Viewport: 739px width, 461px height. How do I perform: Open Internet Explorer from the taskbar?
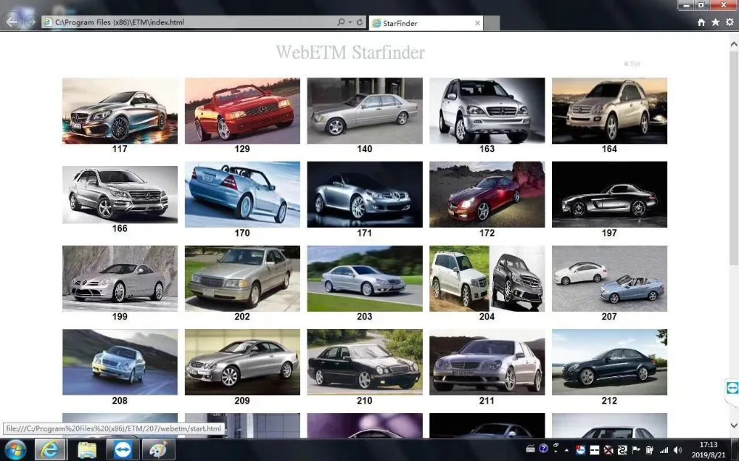pos(50,450)
